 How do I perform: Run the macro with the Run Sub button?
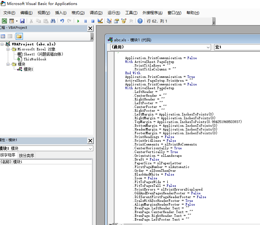pos(78,21)
